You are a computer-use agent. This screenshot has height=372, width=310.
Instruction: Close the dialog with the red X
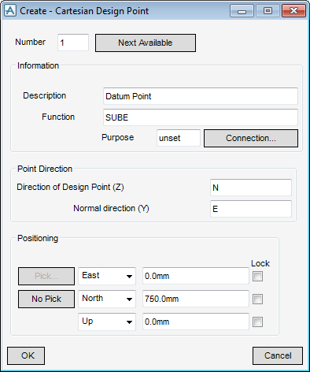coord(293,11)
